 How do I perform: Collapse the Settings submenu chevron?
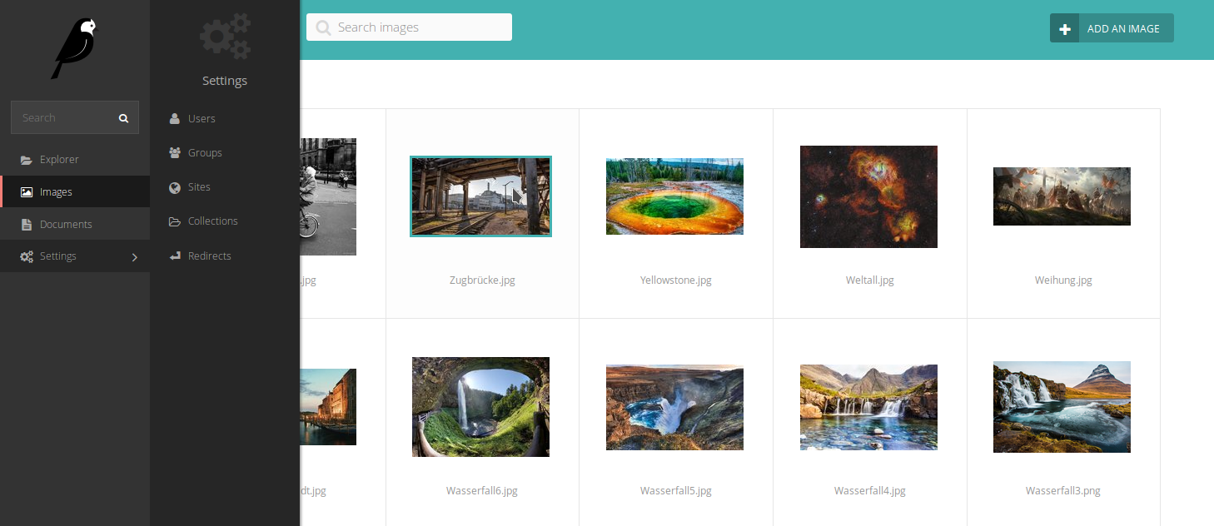(x=135, y=257)
